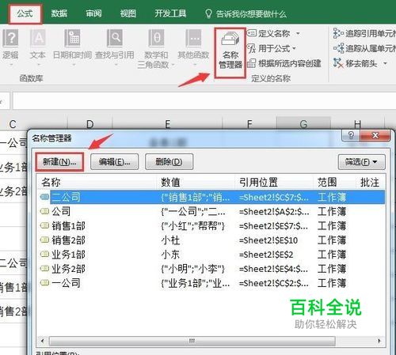The height and width of the screenshot is (355, 396).
Task: Click the name tag icon beside 业务2部
Action: coord(44,269)
